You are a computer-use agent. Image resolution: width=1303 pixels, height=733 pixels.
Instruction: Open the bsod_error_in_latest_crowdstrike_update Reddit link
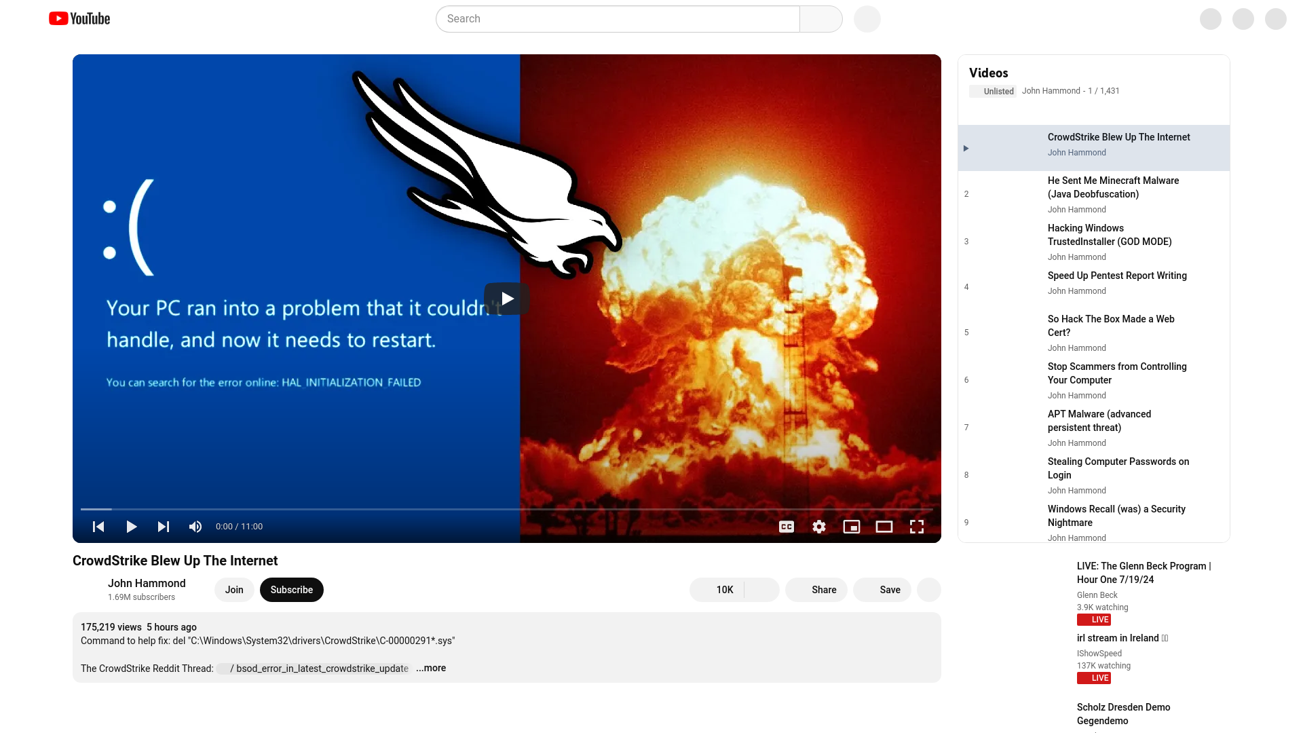point(314,669)
